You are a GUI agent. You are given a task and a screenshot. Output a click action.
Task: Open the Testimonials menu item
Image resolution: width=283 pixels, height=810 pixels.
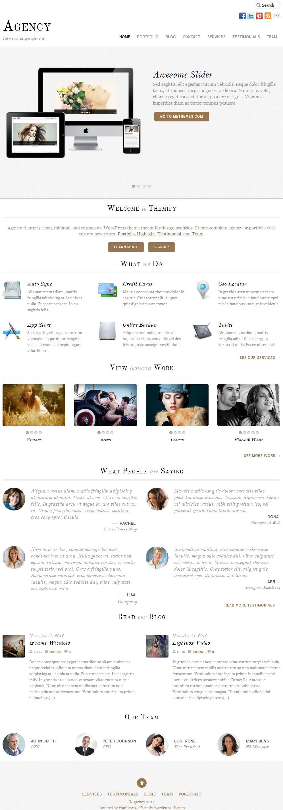pyautogui.click(x=246, y=37)
